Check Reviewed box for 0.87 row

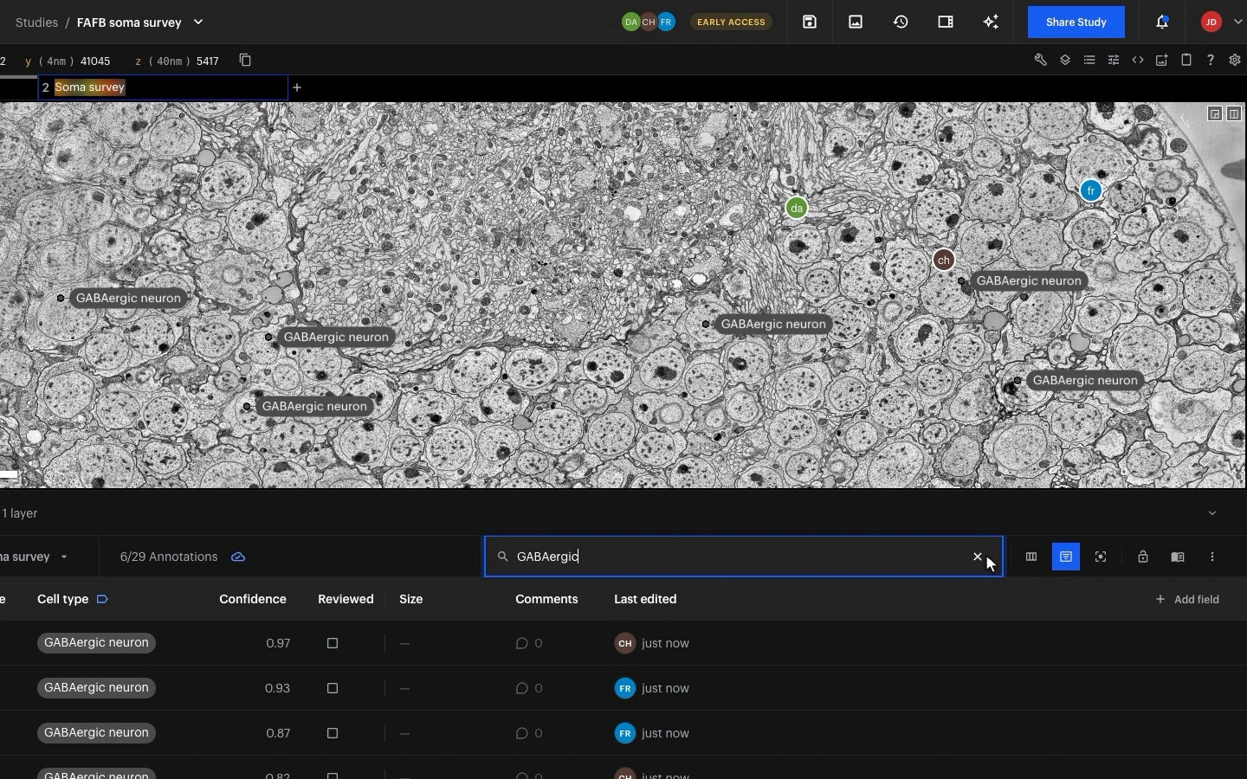(x=333, y=733)
